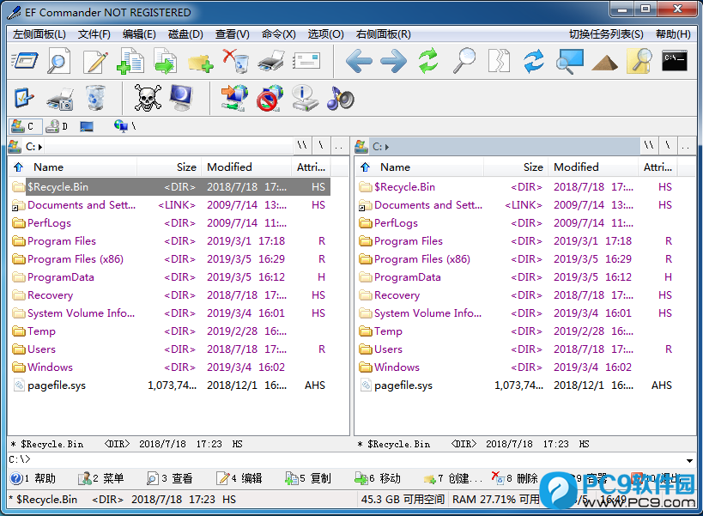Click the desktop monitor icon in drive bar
The image size is (703, 516).
(87, 127)
